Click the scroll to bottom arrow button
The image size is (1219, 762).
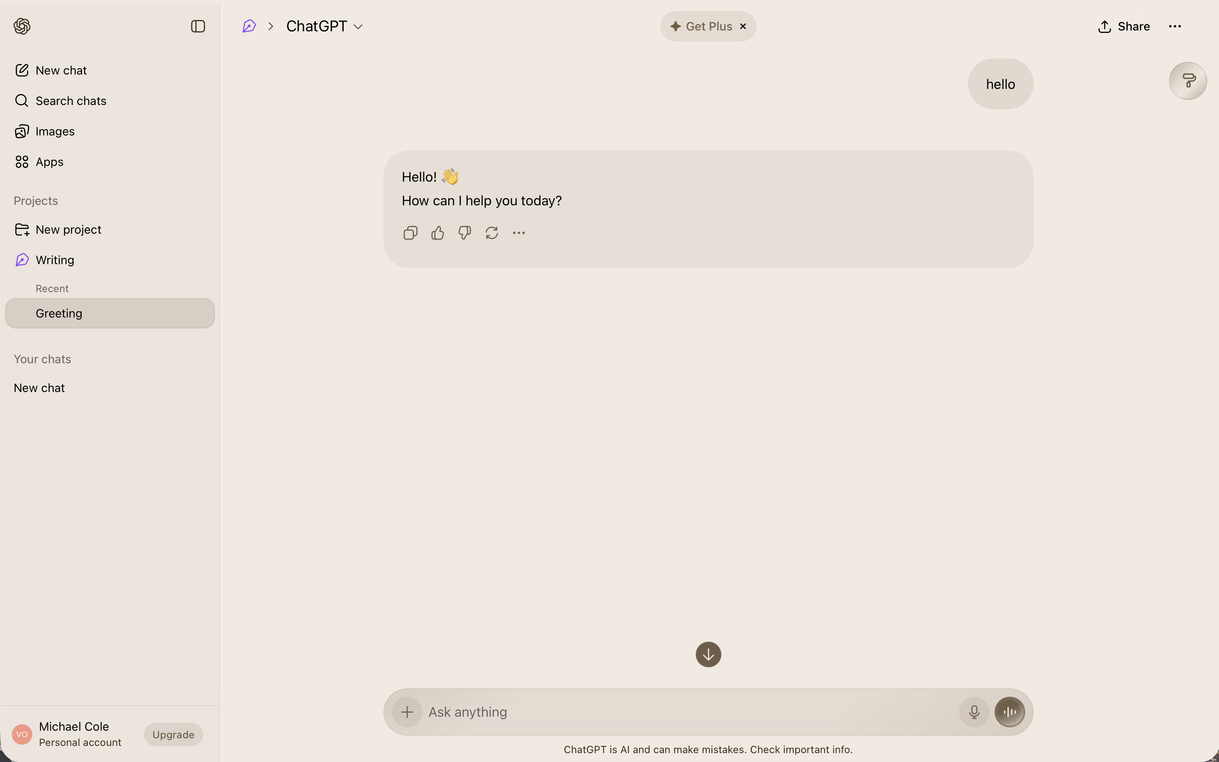coord(708,654)
